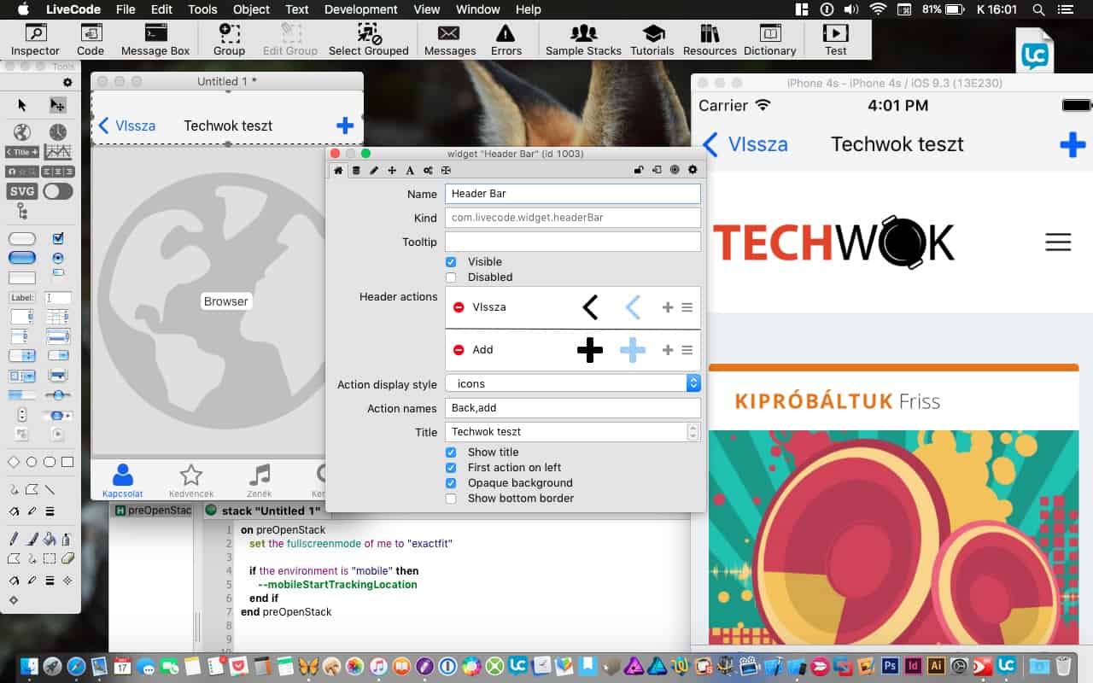Image resolution: width=1093 pixels, height=683 pixels.
Task: Open the Object menu
Action: tap(251, 9)
